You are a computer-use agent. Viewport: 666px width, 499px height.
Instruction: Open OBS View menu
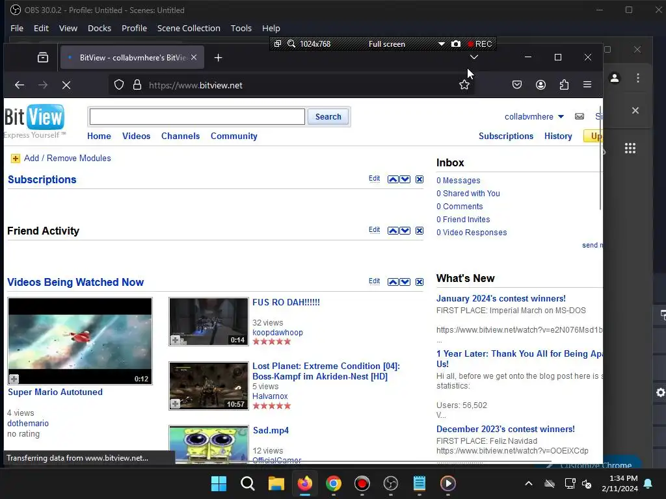coord(68,28)
